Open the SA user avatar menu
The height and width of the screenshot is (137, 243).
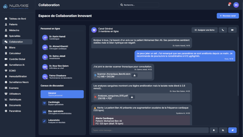(236, 5)
